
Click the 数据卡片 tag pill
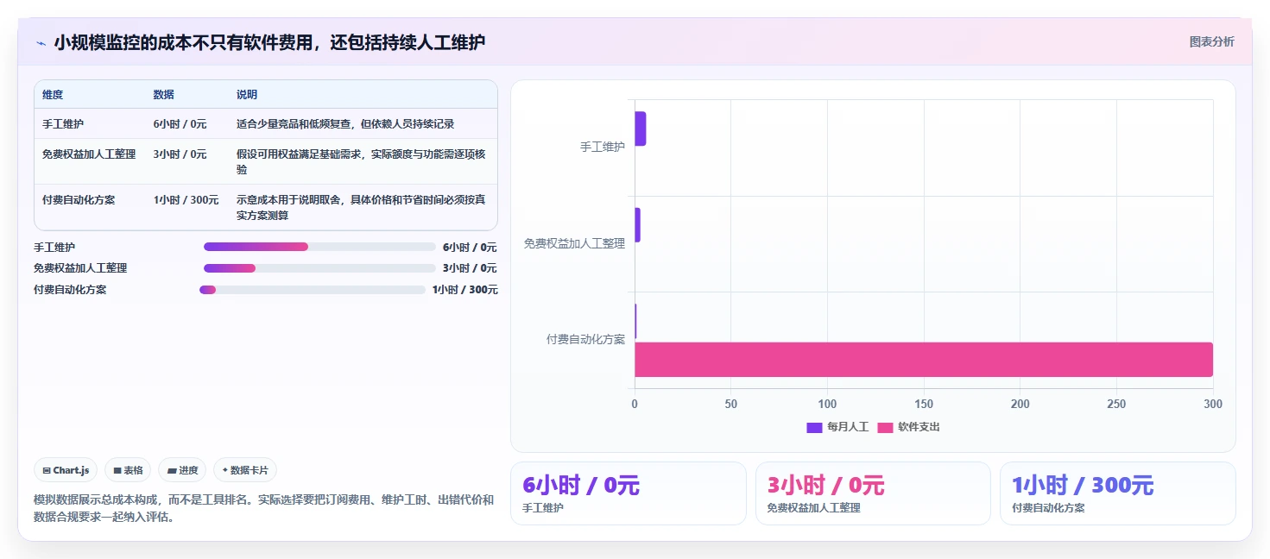pos(245,470)
